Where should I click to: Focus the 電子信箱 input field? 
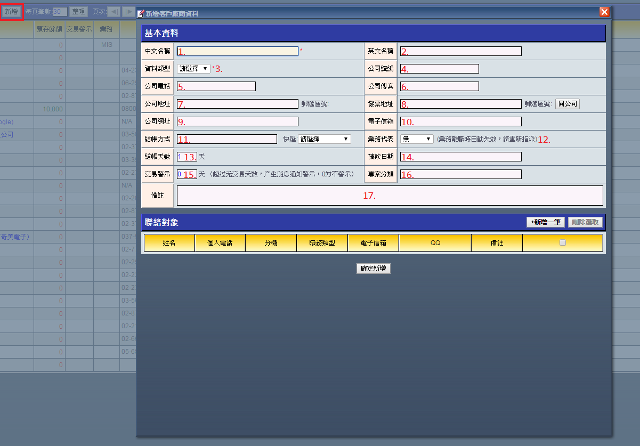click(x=460, y=121)
